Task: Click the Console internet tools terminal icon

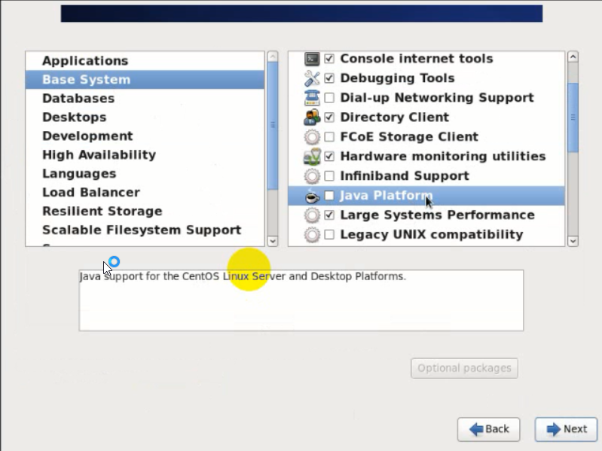Action: point(312,59)
